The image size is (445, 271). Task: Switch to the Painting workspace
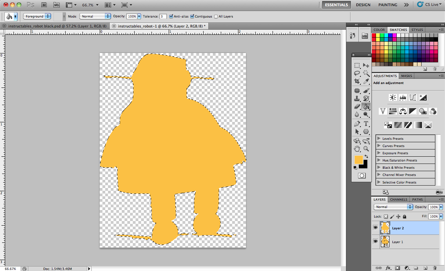pyautogui.click(x=388, y=5)
